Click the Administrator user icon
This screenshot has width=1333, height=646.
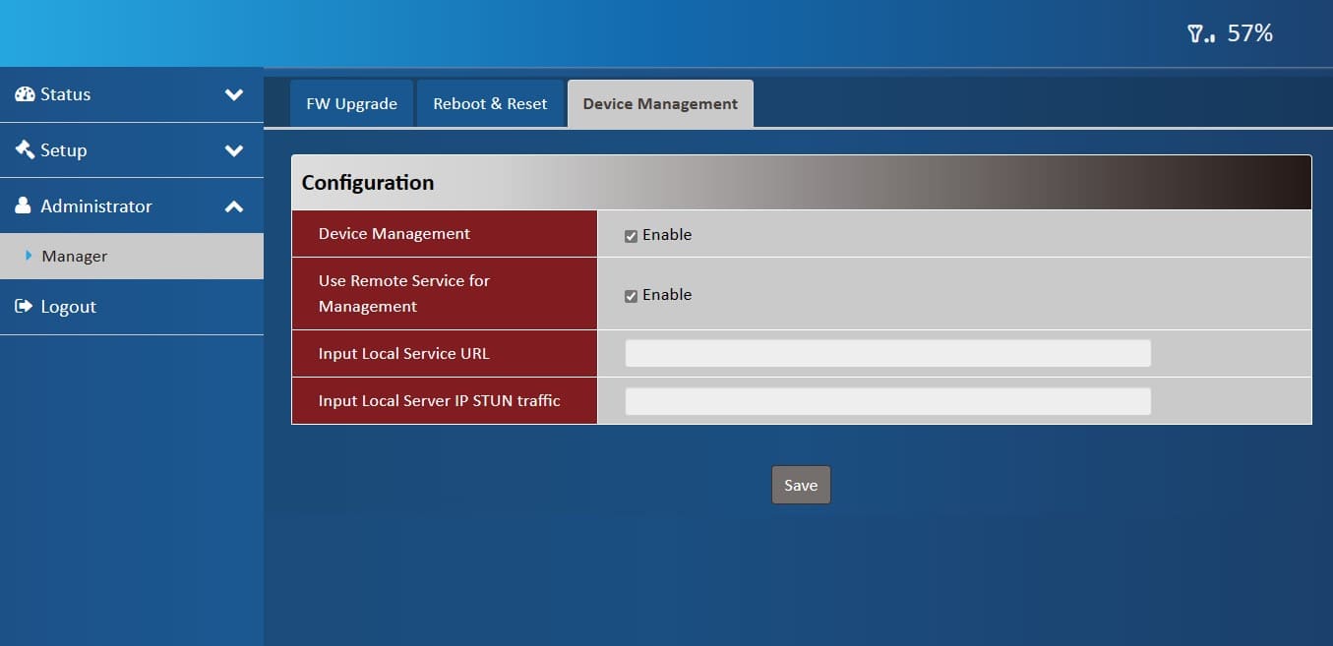tap(24, 206)
